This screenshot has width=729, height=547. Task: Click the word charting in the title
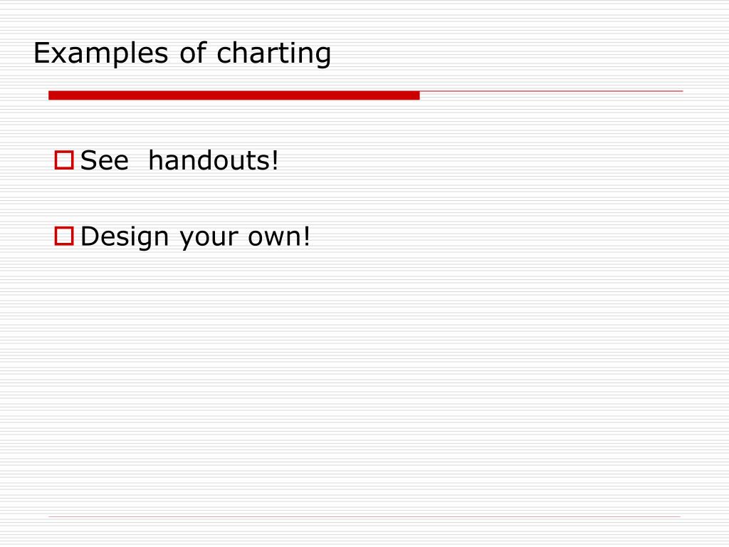point(274,53)
